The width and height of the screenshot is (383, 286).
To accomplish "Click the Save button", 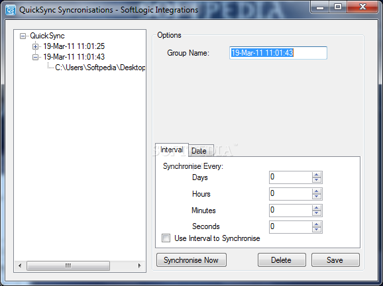I will tap(335, 260).
